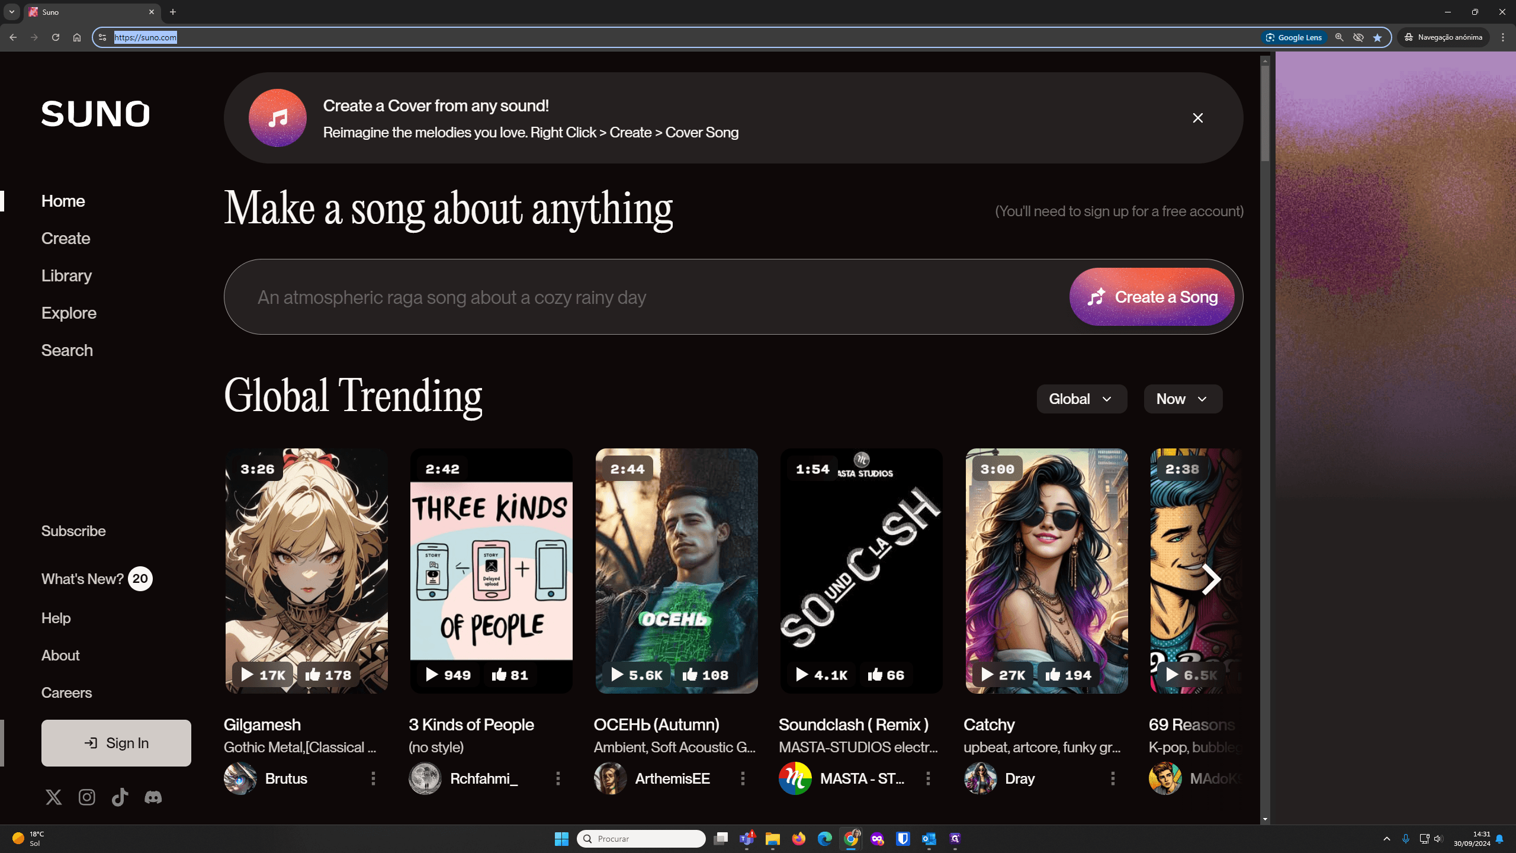
Task: Click the Windows taskbar search box
Action: (641, 838)
